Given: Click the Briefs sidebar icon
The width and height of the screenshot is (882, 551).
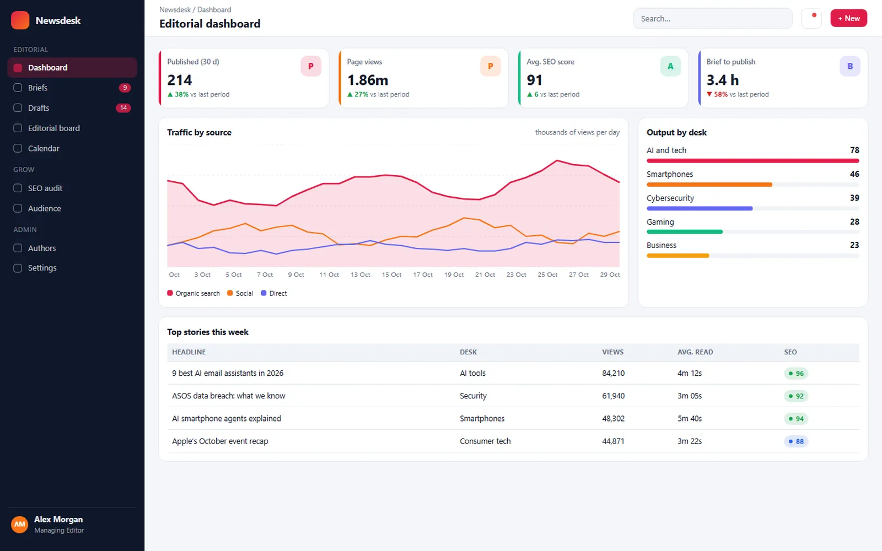Looking at the screenshot, I should click(18, 88).
